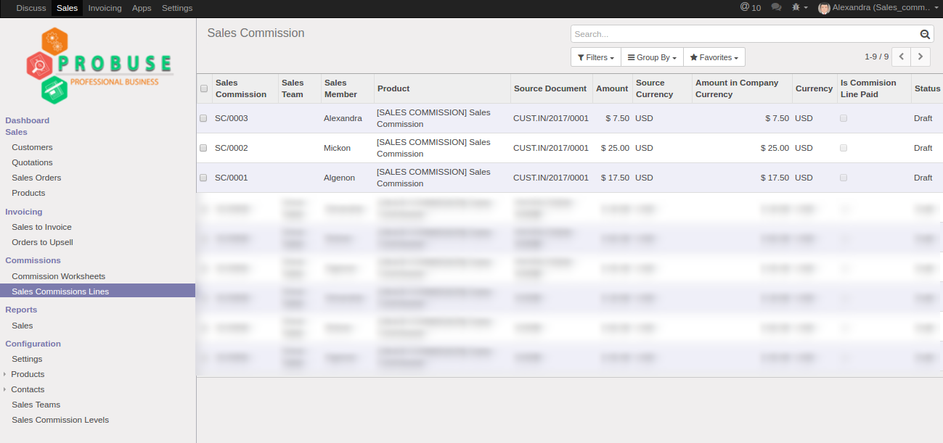Open the debug bug icon menu
Viewport: 943px width, 443px height.
pyautogui.click(x=799, y=7)
